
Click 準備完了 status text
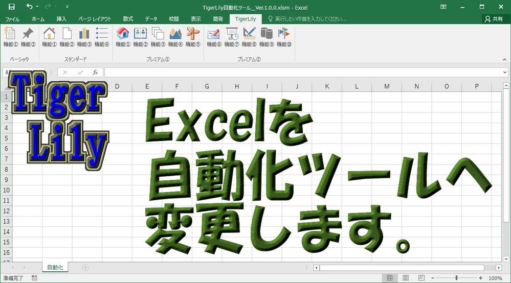13,278
